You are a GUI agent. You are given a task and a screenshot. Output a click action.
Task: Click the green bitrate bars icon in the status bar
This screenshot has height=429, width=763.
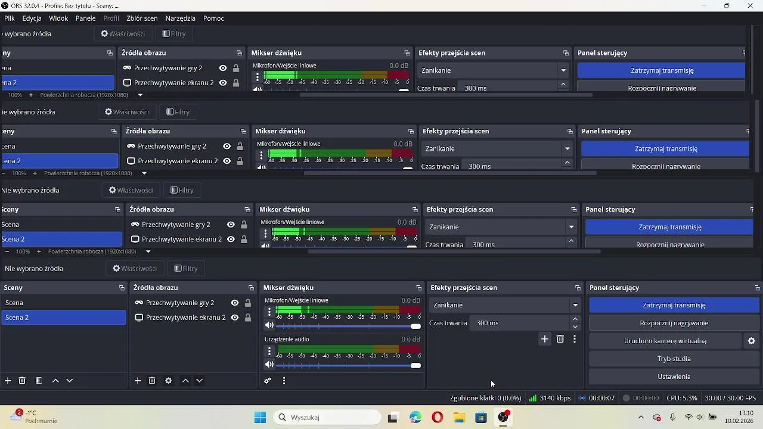point(532,398)
